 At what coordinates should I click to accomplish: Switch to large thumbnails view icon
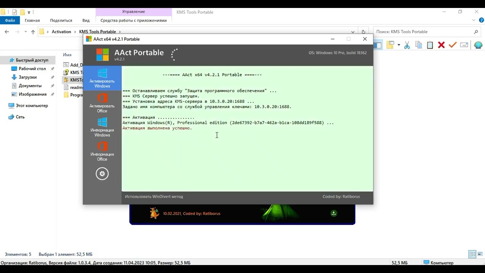click(x=480, y=254)
